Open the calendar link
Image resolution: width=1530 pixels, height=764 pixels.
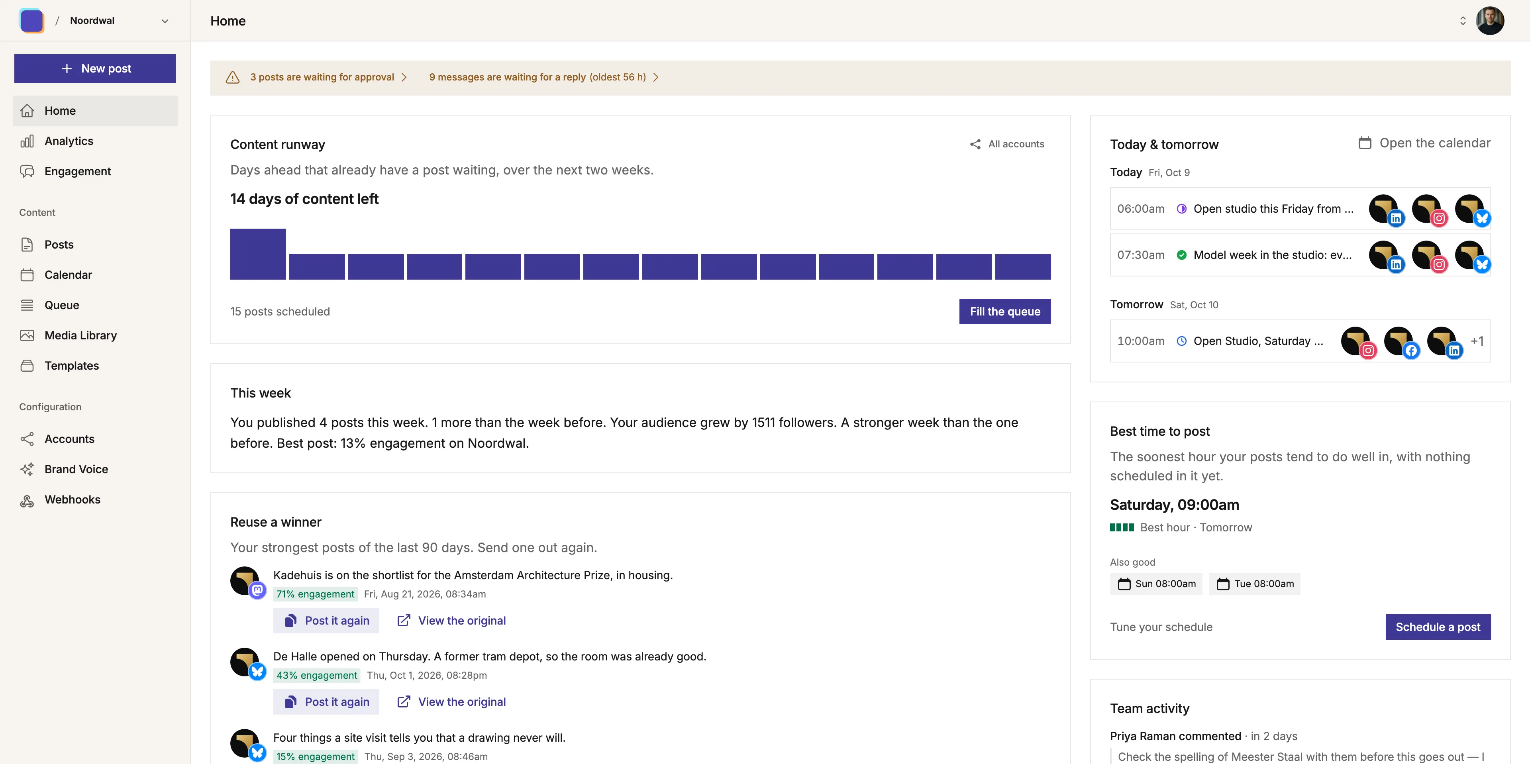pos(1424,143)
